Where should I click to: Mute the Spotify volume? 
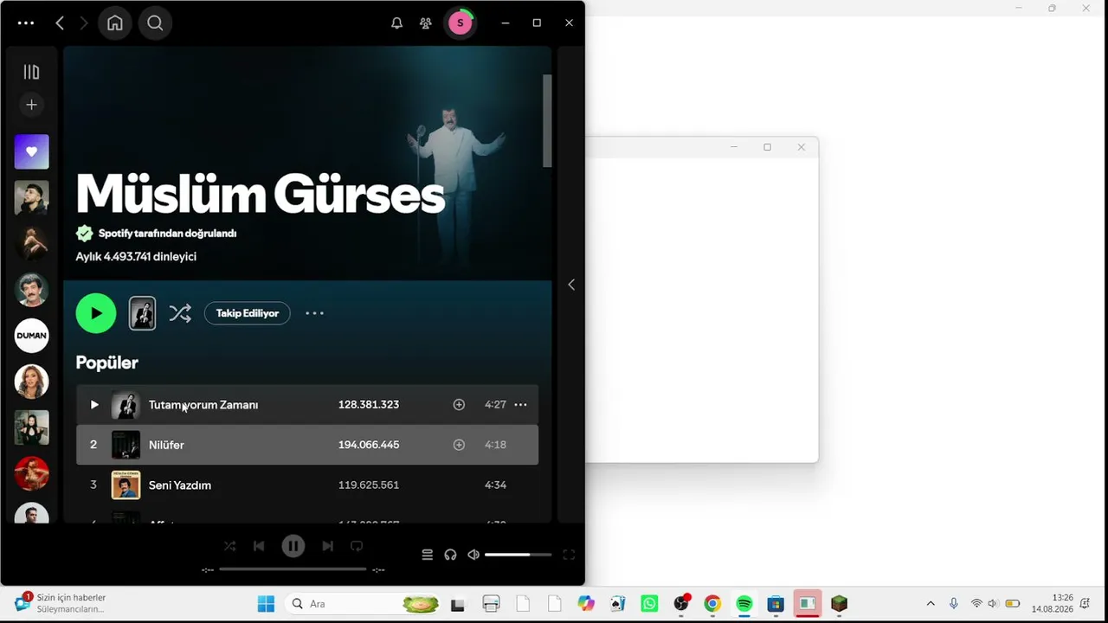473,555
